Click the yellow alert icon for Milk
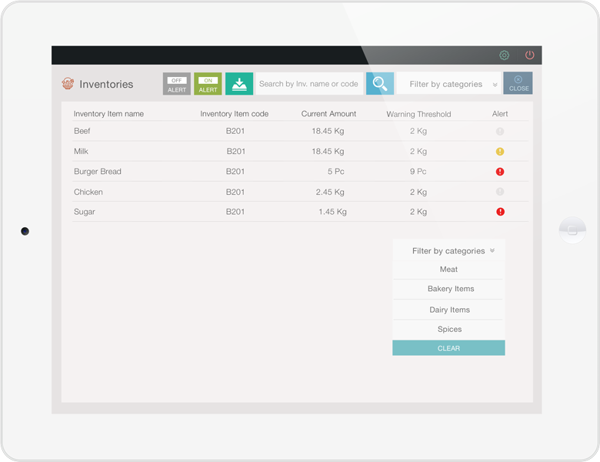The width and height of the screenshot is (600, 462). point(500,152)
